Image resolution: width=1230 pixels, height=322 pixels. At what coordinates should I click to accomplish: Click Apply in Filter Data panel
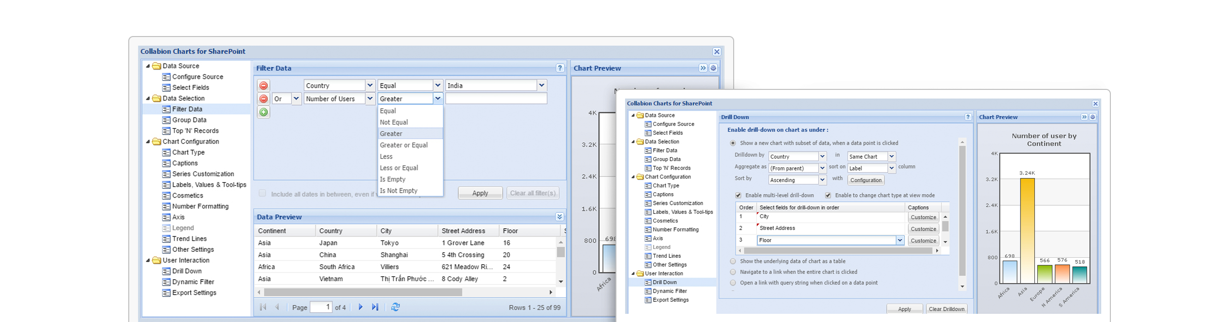coord(480,193)
